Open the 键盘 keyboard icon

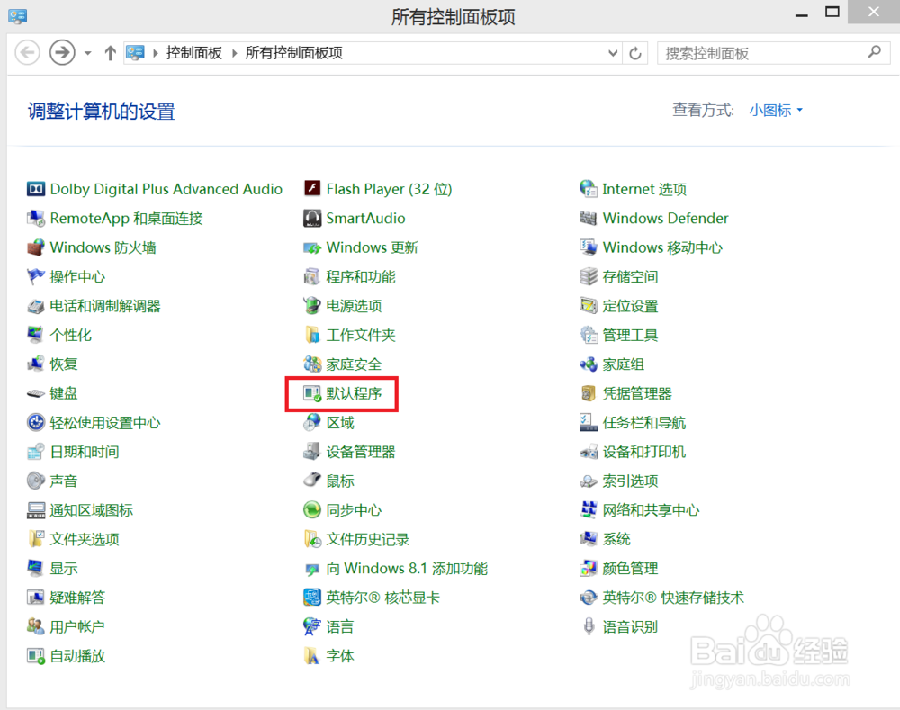[36, 393]
